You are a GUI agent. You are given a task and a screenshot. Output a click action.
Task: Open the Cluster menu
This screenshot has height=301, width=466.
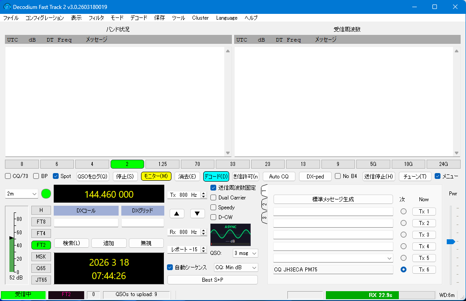coord(200,18)
